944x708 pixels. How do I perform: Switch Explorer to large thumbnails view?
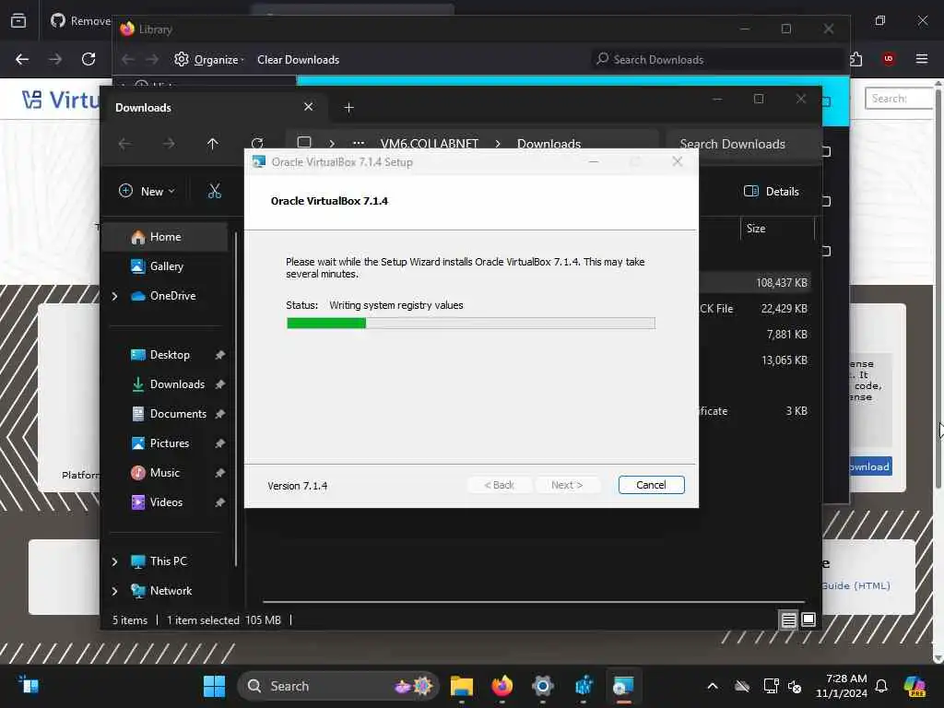click(808, 619)
